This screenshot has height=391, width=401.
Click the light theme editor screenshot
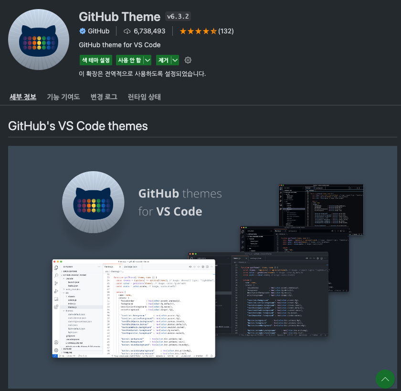pos(134,309)
